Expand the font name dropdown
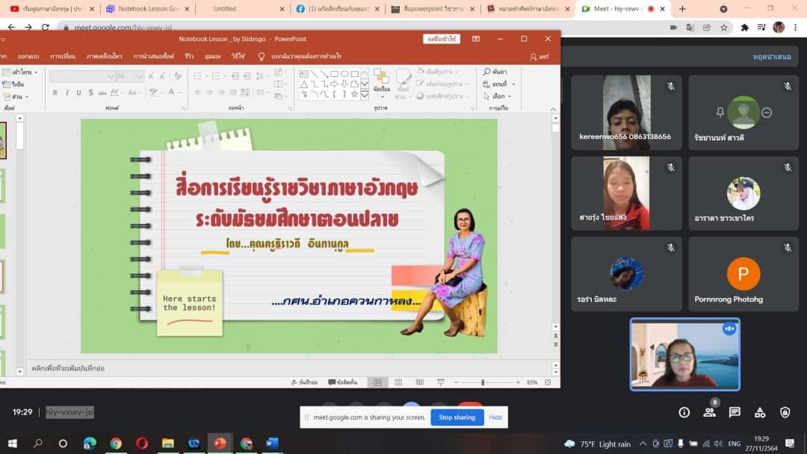Image resolution: width=807 pixels, height=454 pixels. tap(111, 76)
